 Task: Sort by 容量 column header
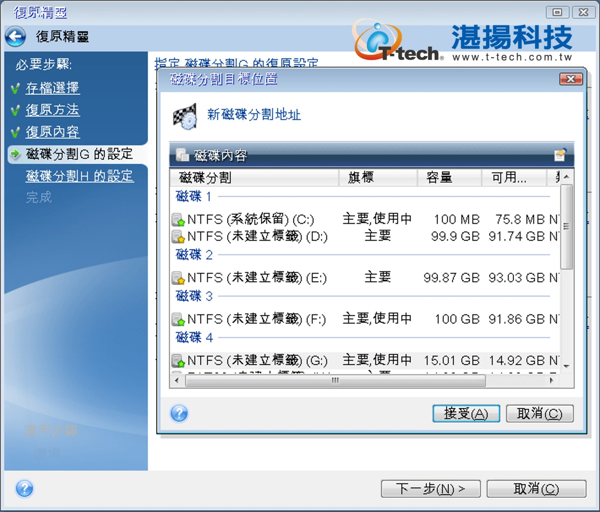point(450,177)
